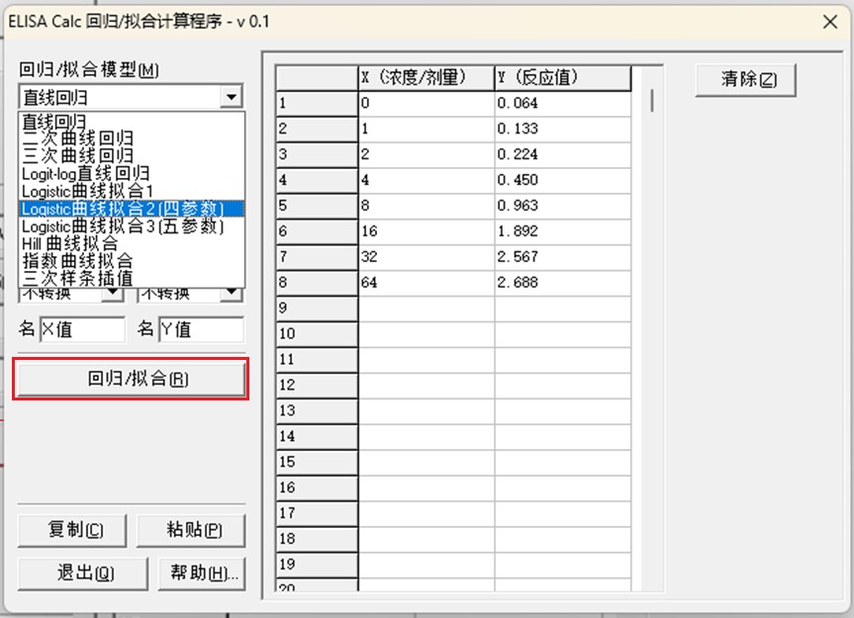Select the Y cell containing 1.892

pyautogui.click(x=562, y=232)
